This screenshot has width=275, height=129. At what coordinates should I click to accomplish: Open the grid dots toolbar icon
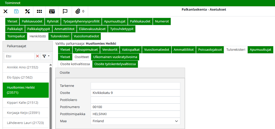point(39,11)
